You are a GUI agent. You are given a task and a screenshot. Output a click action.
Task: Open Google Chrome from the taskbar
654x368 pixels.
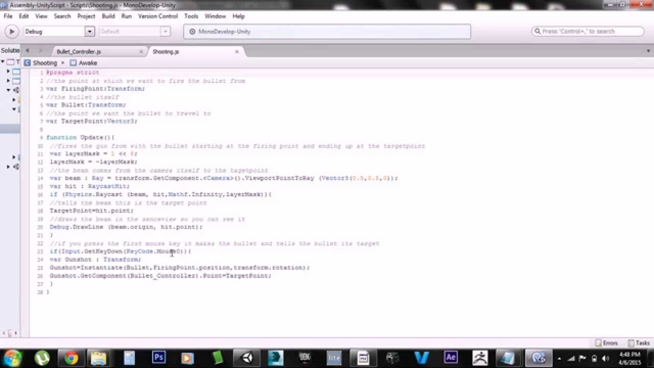point(71,358)
